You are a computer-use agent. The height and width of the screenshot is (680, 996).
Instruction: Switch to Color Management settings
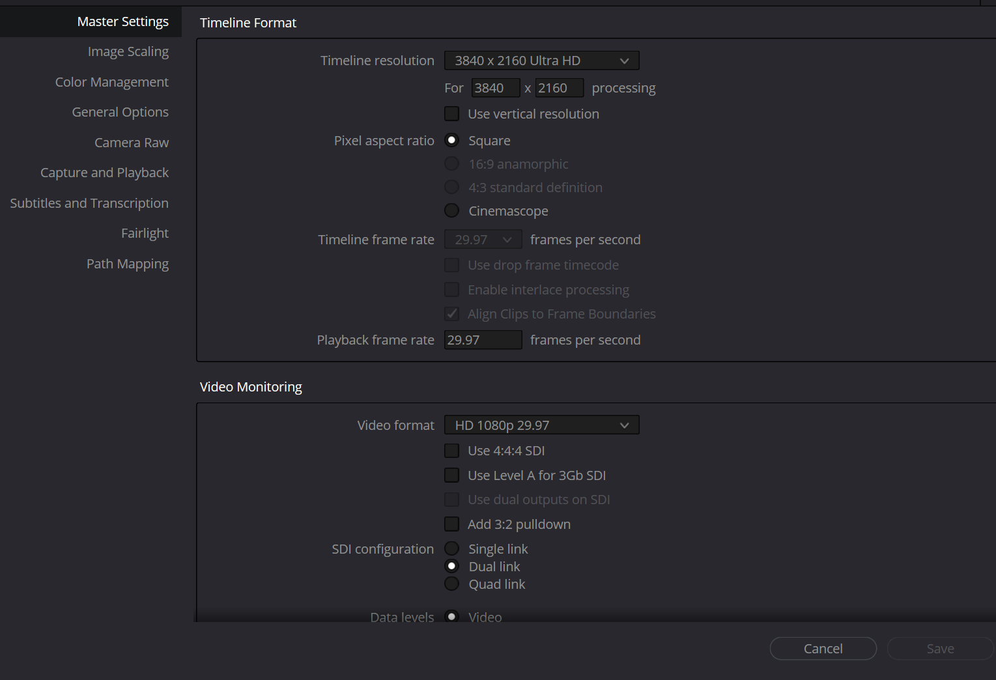tap(111, 82)
